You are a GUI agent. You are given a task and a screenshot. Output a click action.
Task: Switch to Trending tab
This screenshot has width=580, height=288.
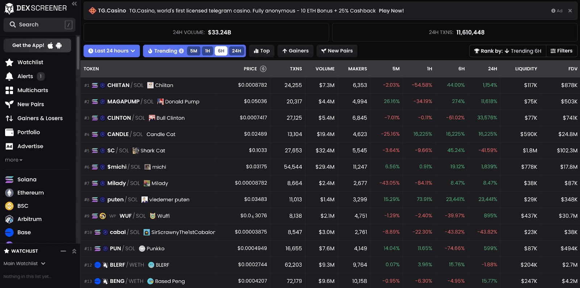click(165, 51)
